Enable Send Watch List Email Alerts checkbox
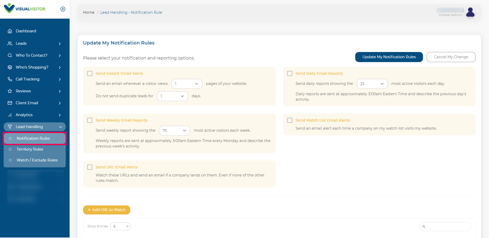The height and width of the screenshot is (238, 489). point(290,120)
